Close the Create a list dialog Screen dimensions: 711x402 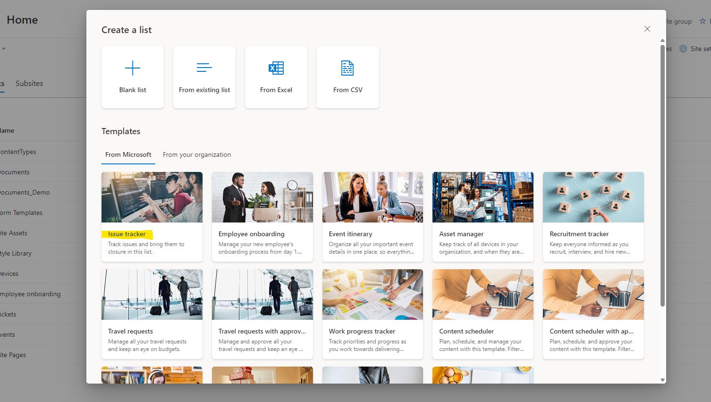pos(647,29)
